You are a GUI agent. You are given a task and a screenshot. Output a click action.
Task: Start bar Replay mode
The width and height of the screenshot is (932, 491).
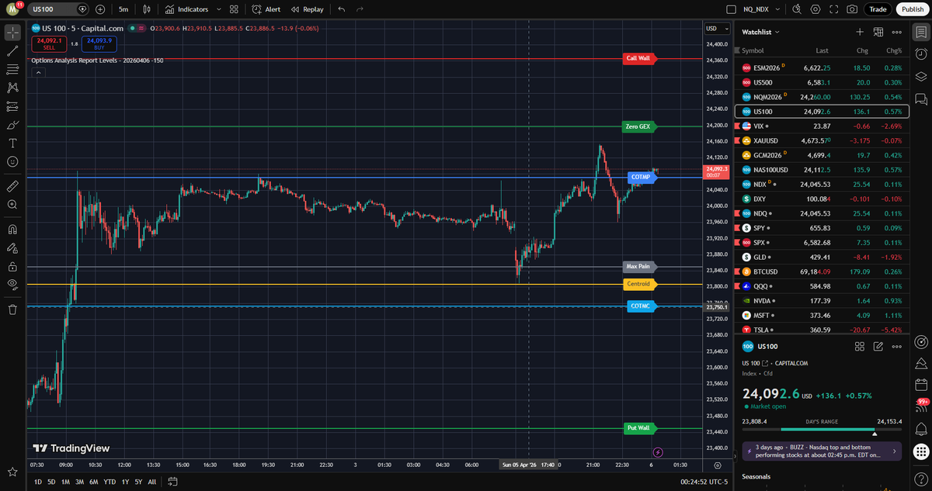tap(308, 9)
